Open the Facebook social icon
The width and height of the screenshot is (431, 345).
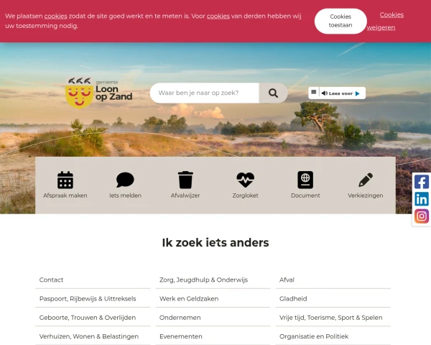coord(422,182)
